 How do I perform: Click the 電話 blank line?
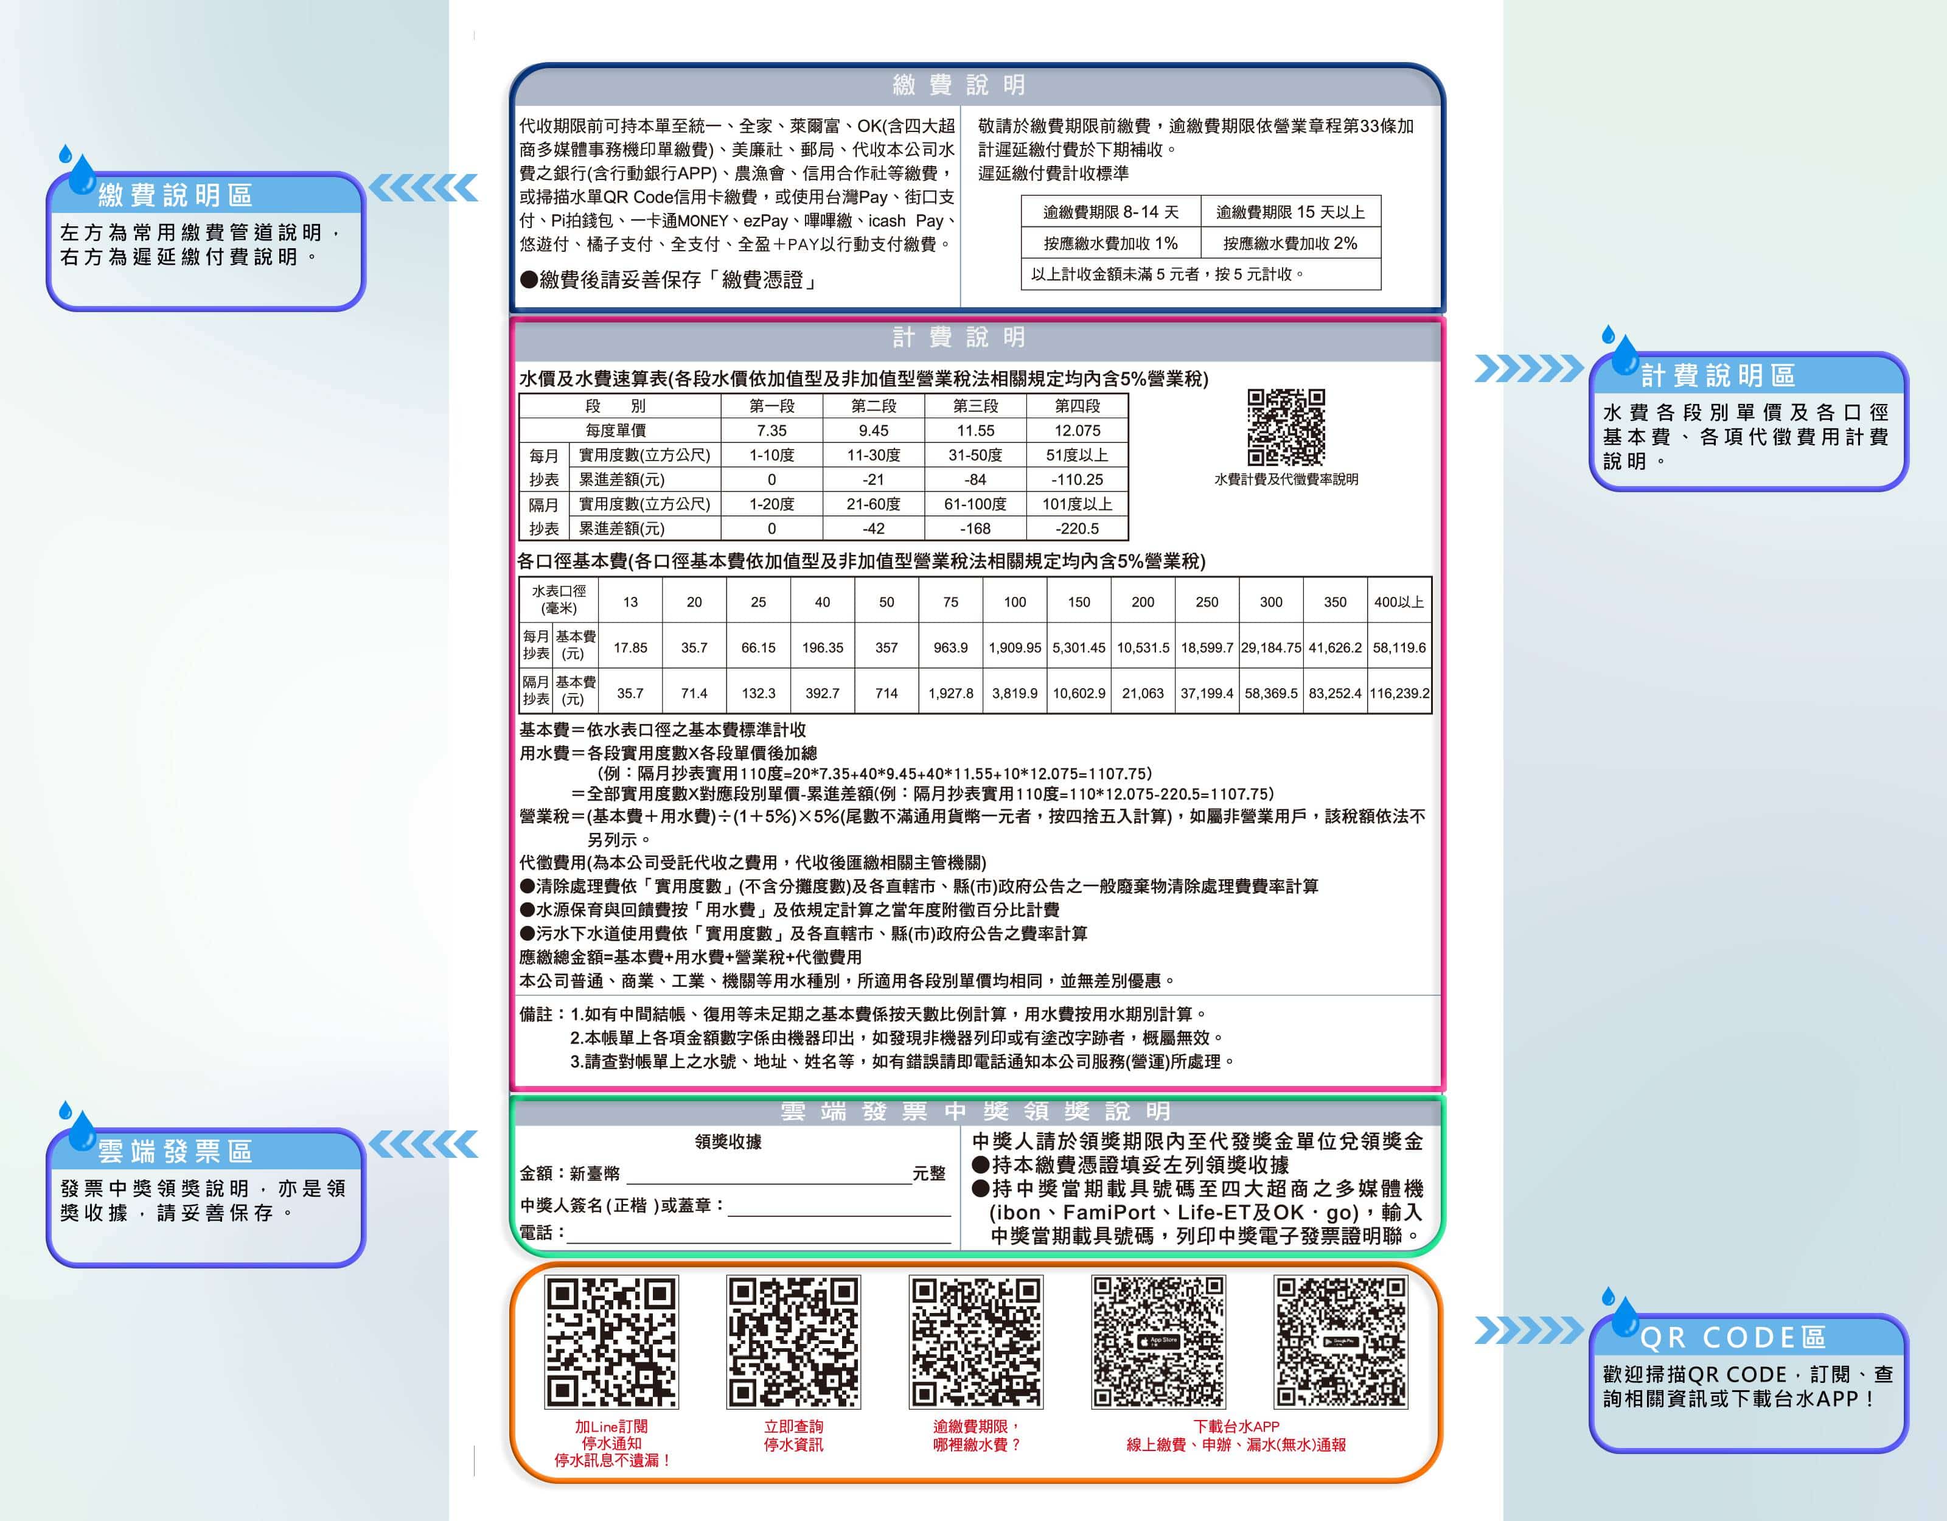(x=759, y=1235)
